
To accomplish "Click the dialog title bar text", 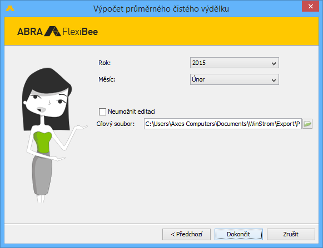I will click(161, 9).
